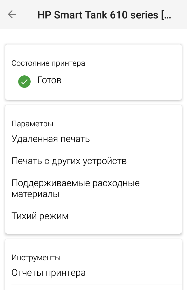187x295 pixels.
Task: Click the divider above "Тихий режим"
Action: coord(96,206)
